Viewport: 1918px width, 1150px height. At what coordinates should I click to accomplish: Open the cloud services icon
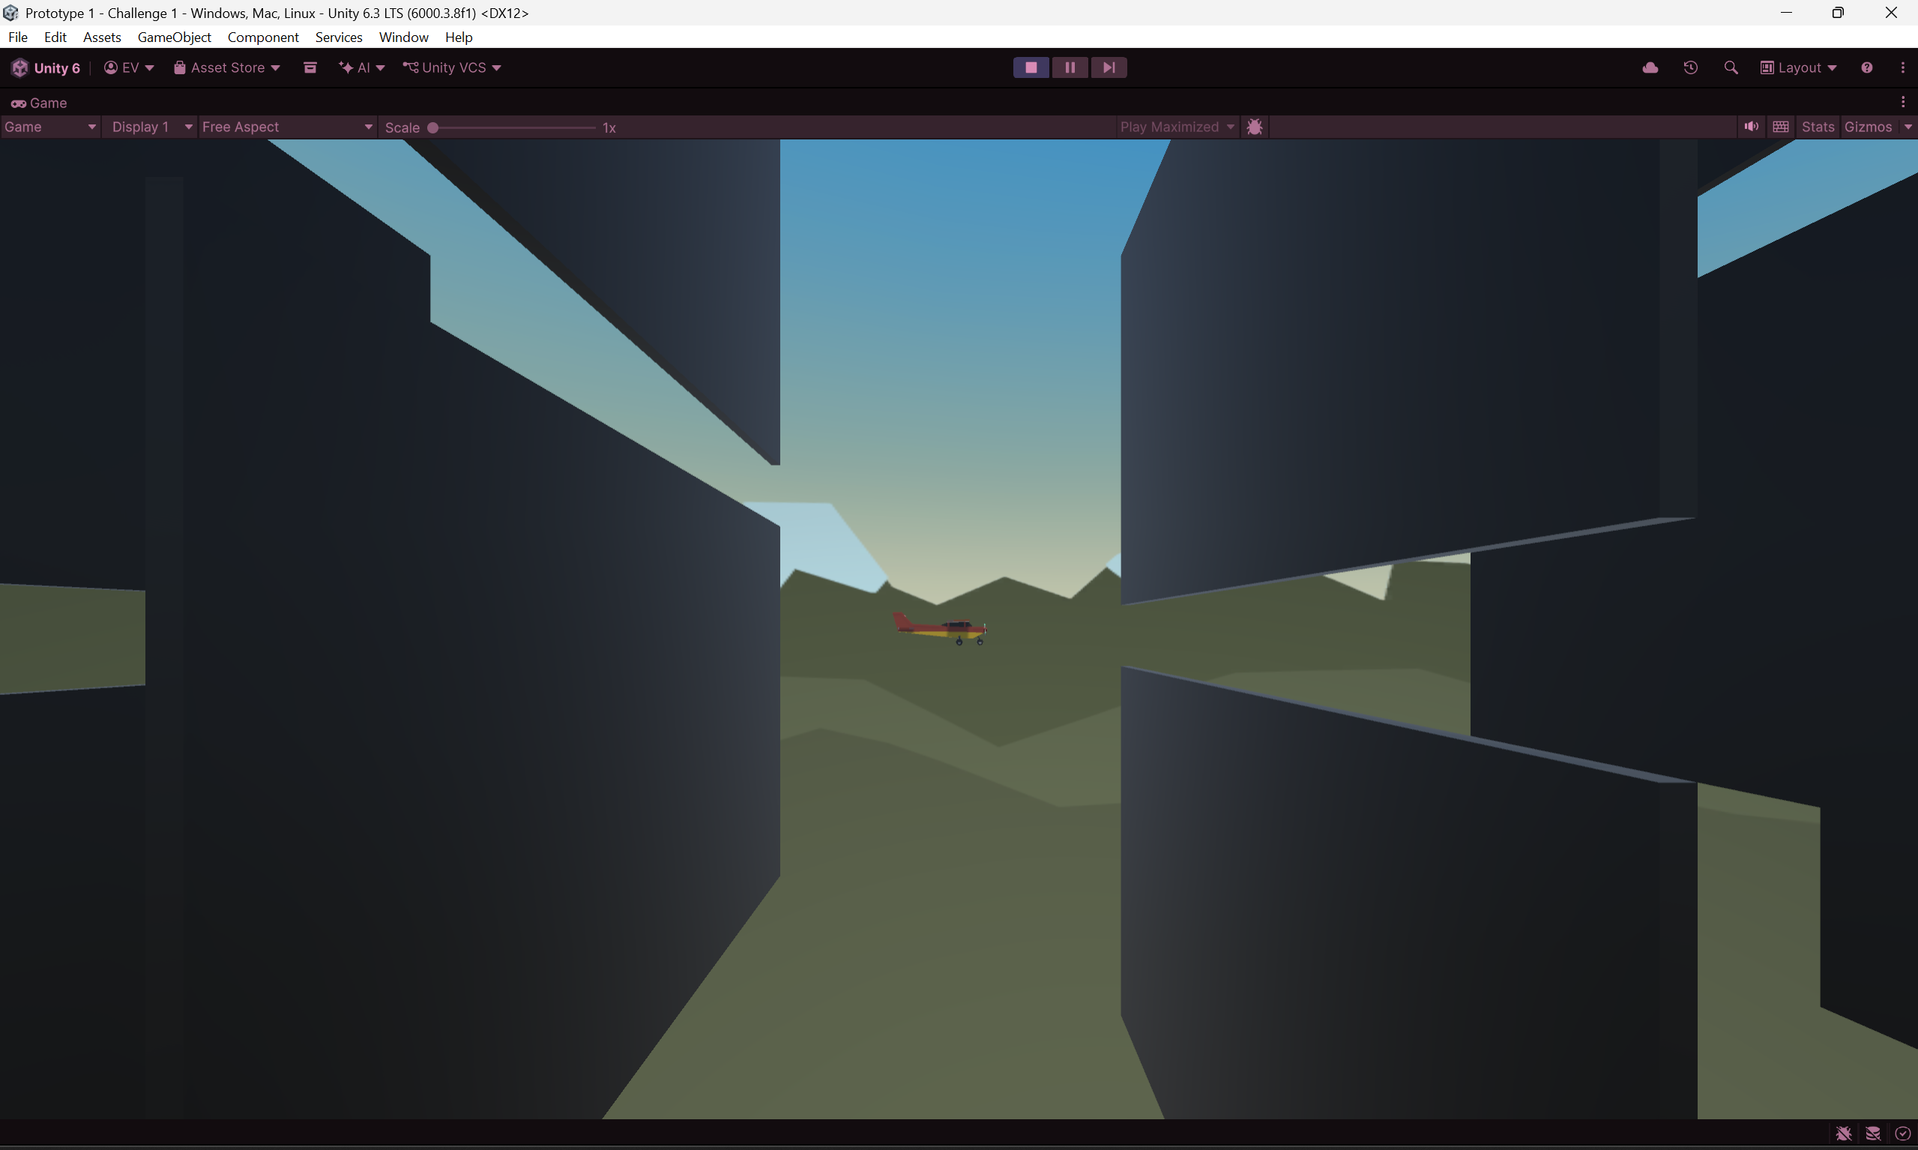[1650, 67]
